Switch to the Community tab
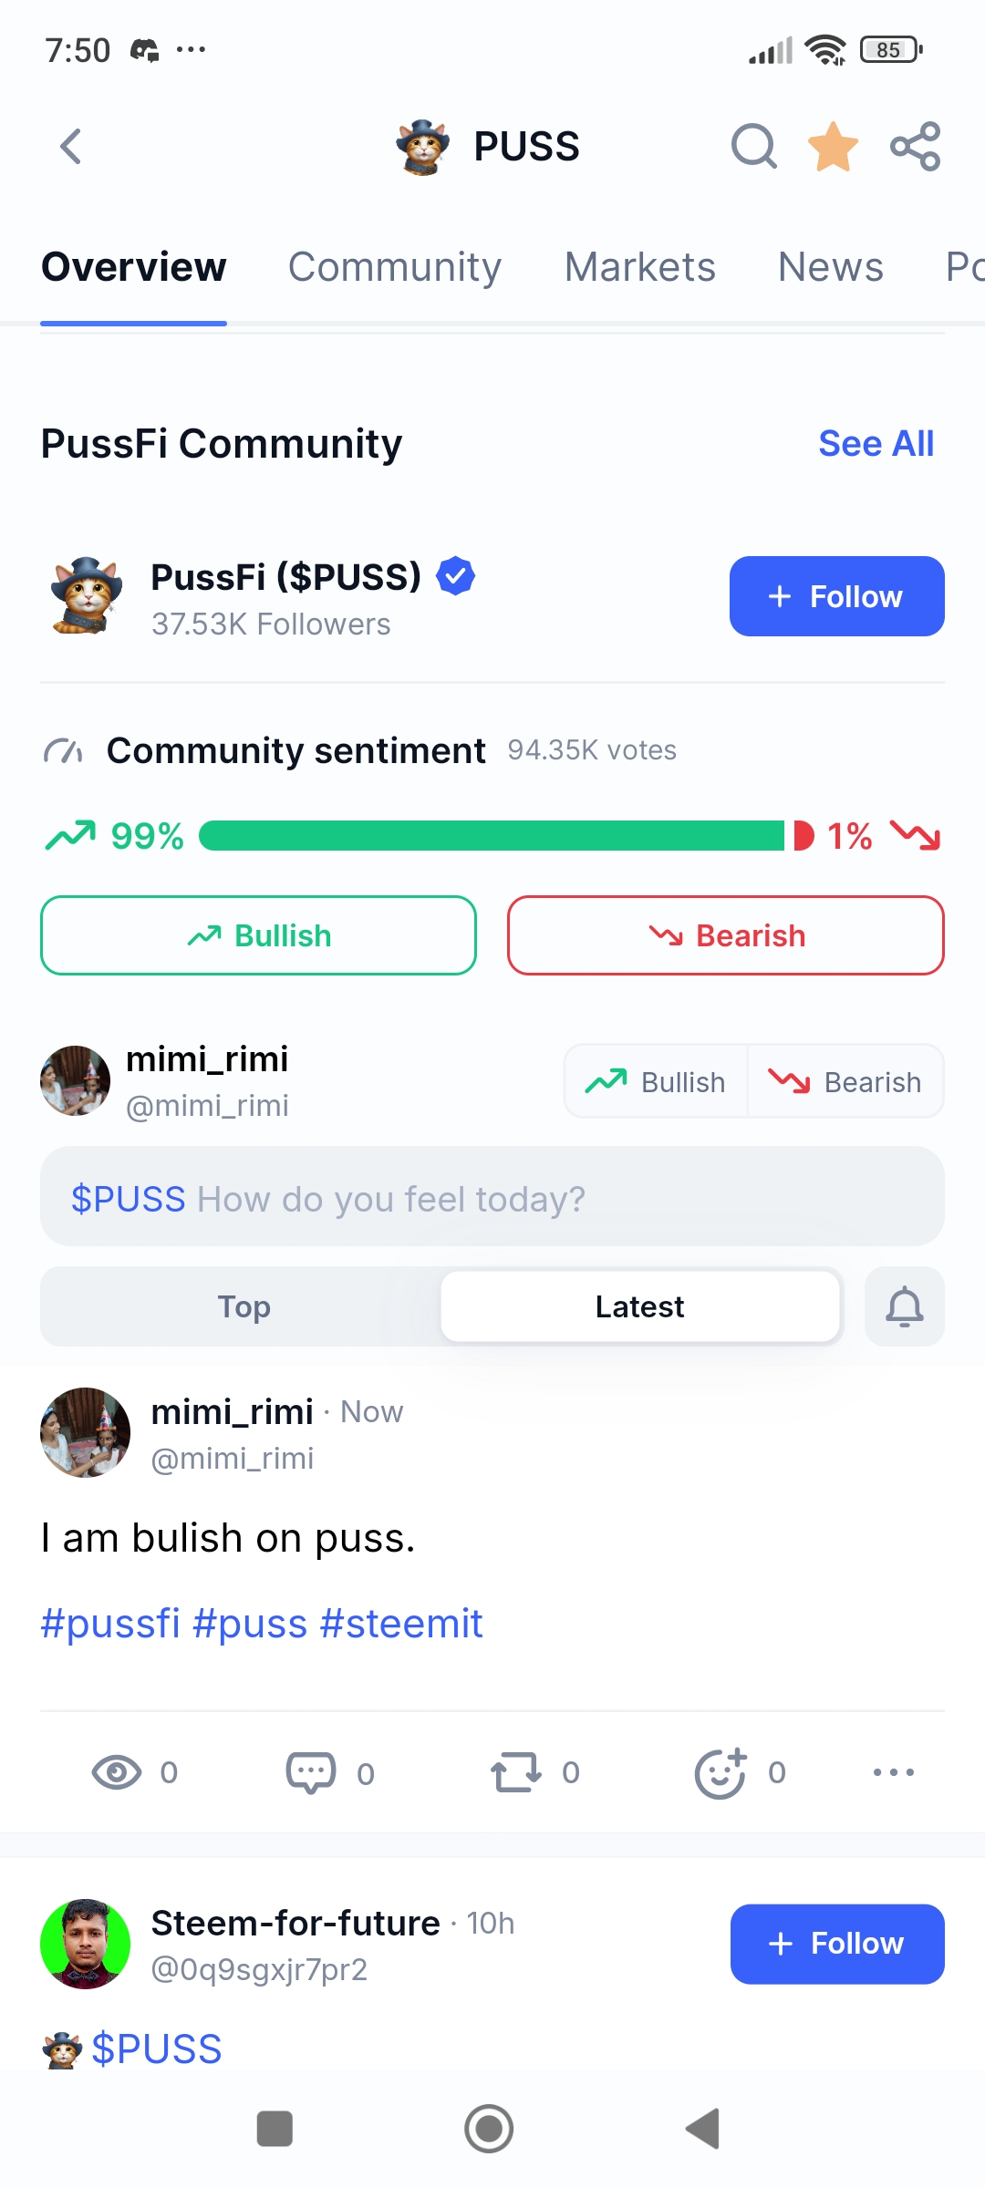Image resolution: width=985 pixels, height=2188 pixels. [x=395, y=267]
